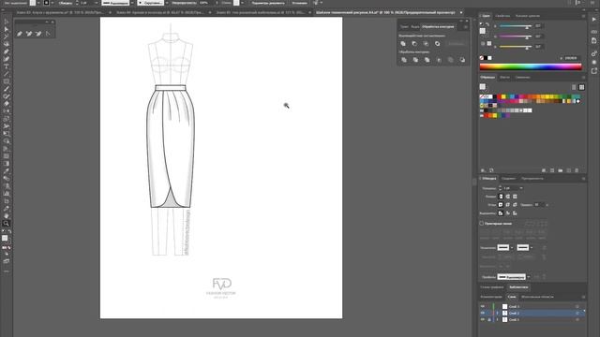Select the Eraser tool
Viewport: 600px width, 337px height.
click(7, 104)
